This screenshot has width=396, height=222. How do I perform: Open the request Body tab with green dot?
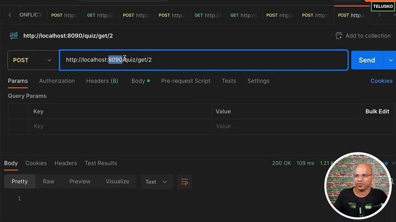140,81
